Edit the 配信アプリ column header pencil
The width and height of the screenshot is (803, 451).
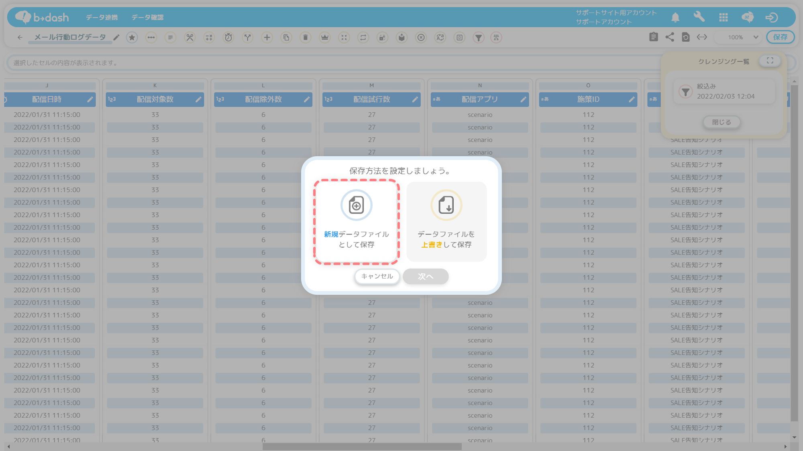524,99
